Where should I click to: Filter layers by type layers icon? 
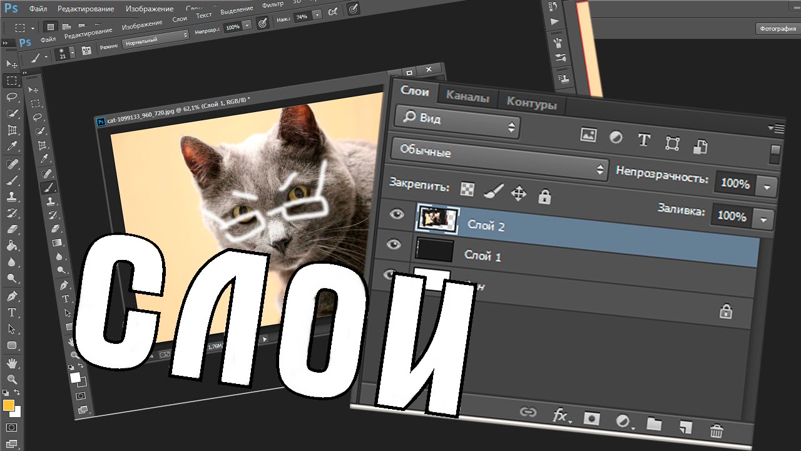click(644, 140)
